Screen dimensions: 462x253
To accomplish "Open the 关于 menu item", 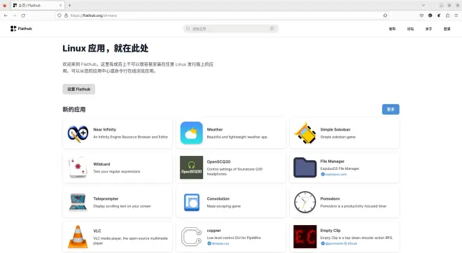I will [x=428, y=29].
